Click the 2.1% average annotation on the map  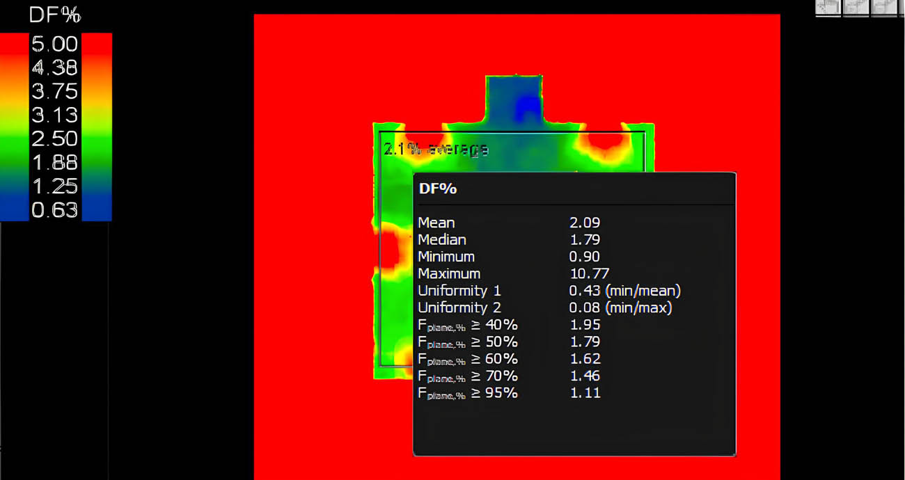click(x=435, y=148)
